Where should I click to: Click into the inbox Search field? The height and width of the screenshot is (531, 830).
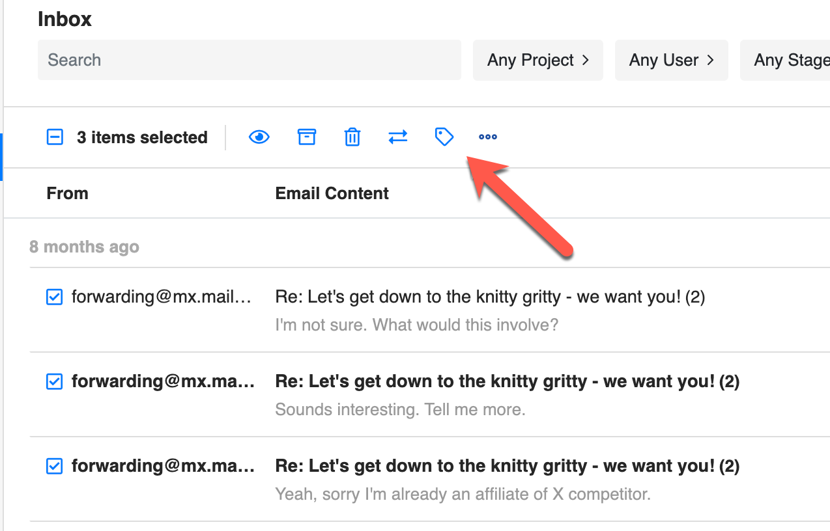[x=249, y=61]
